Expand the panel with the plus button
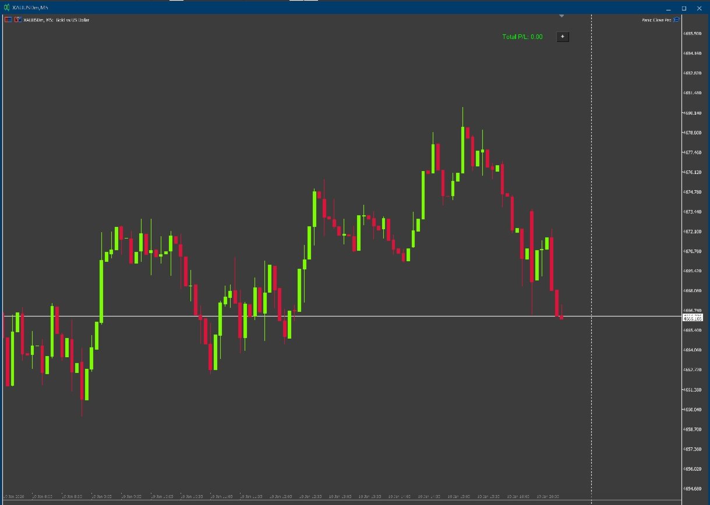710x505 pixels. point(563,37)
